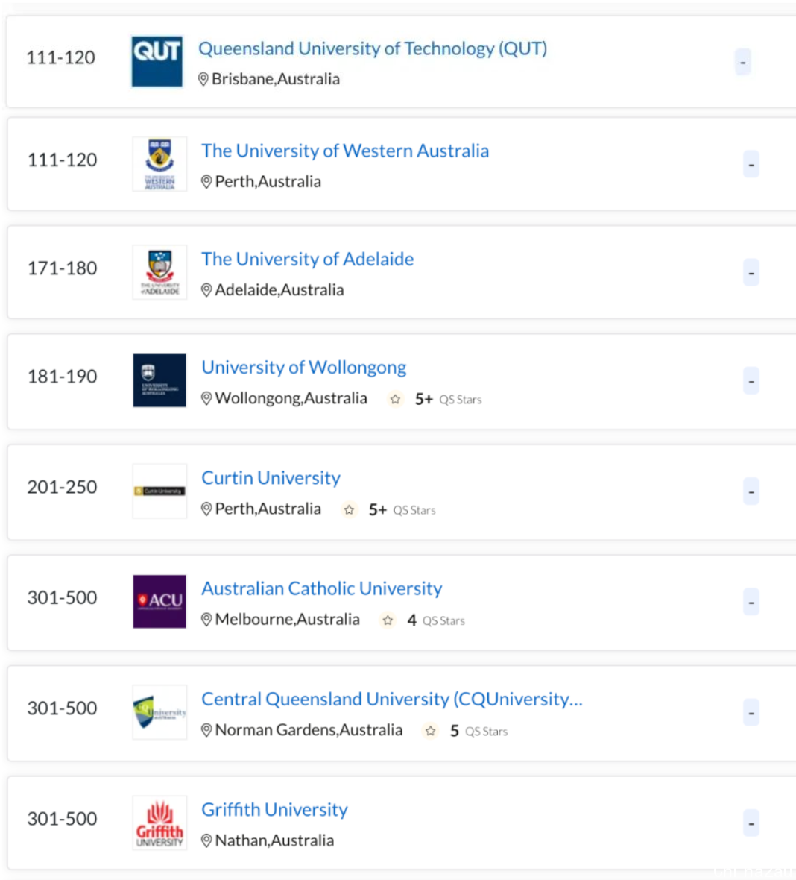The width and height of the screenshot is (796, 880).
Task: Click the QUT logo thumbnail
Action: 157,62
